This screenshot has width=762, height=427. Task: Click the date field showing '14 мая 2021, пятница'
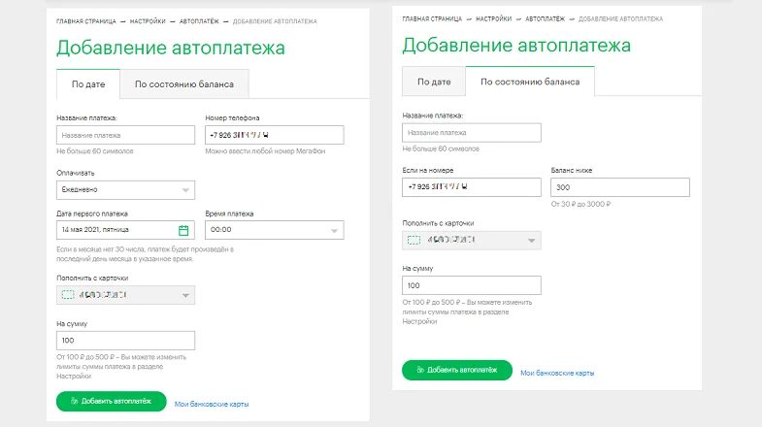coord(125,230)
